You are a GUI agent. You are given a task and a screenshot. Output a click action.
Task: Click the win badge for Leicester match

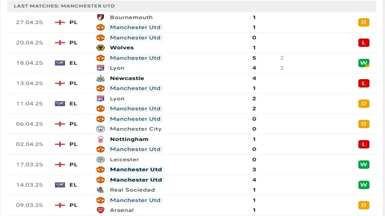363,165
